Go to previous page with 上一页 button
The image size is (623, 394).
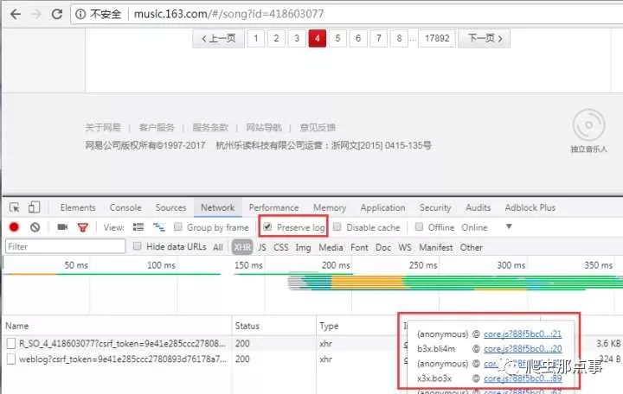[218, 39]
